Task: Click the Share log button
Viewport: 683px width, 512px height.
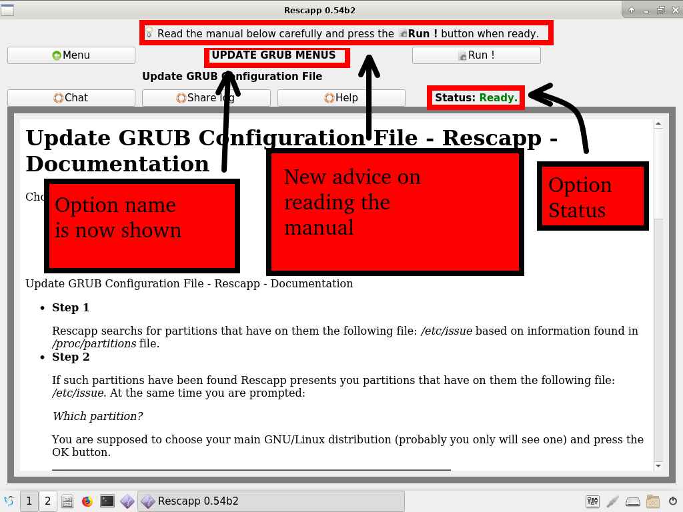Action: 206,98
